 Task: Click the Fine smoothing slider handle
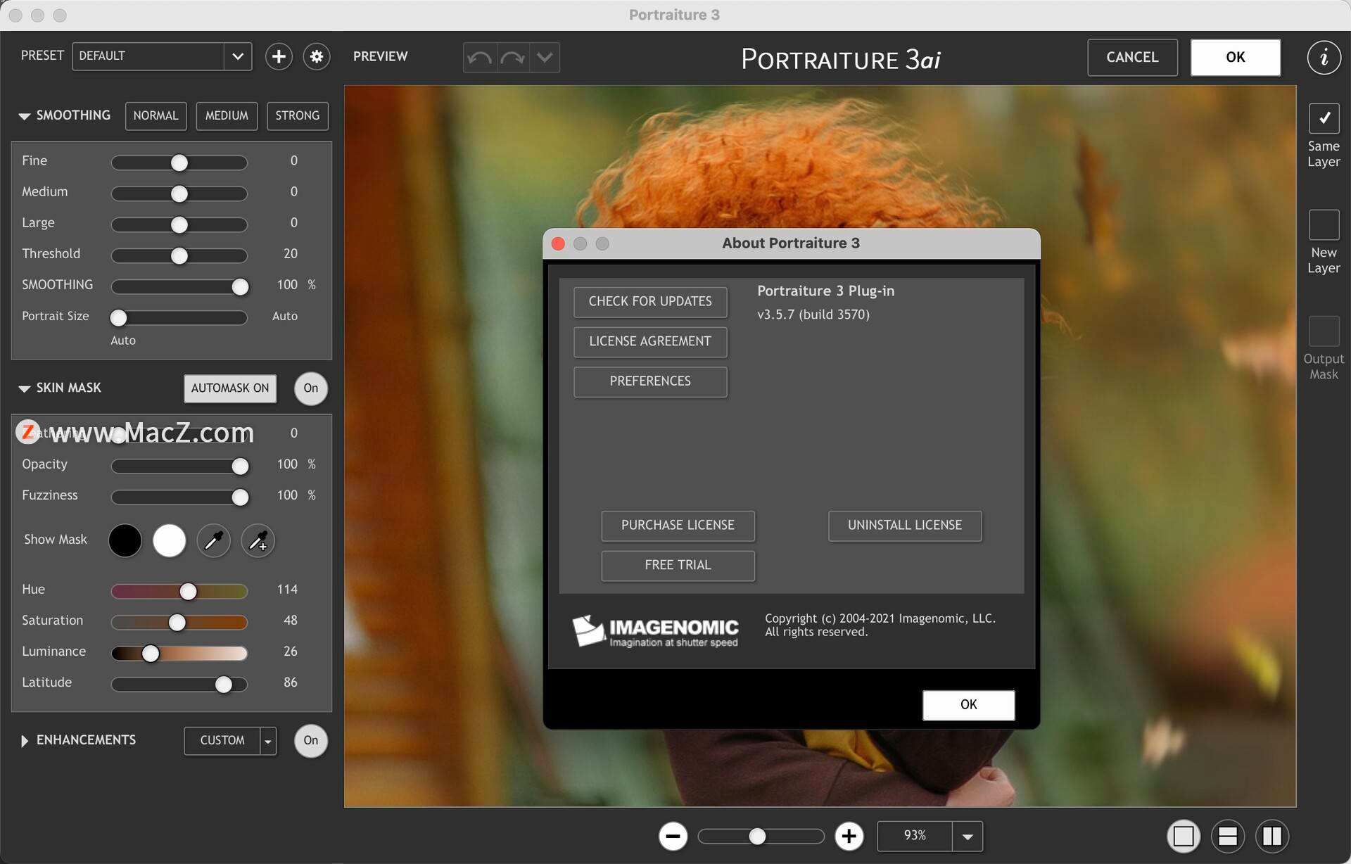pos(179,163)
